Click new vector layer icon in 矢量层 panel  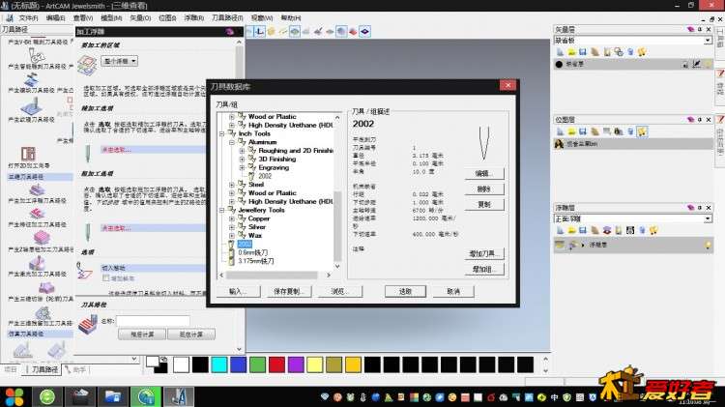pos(561,52)
